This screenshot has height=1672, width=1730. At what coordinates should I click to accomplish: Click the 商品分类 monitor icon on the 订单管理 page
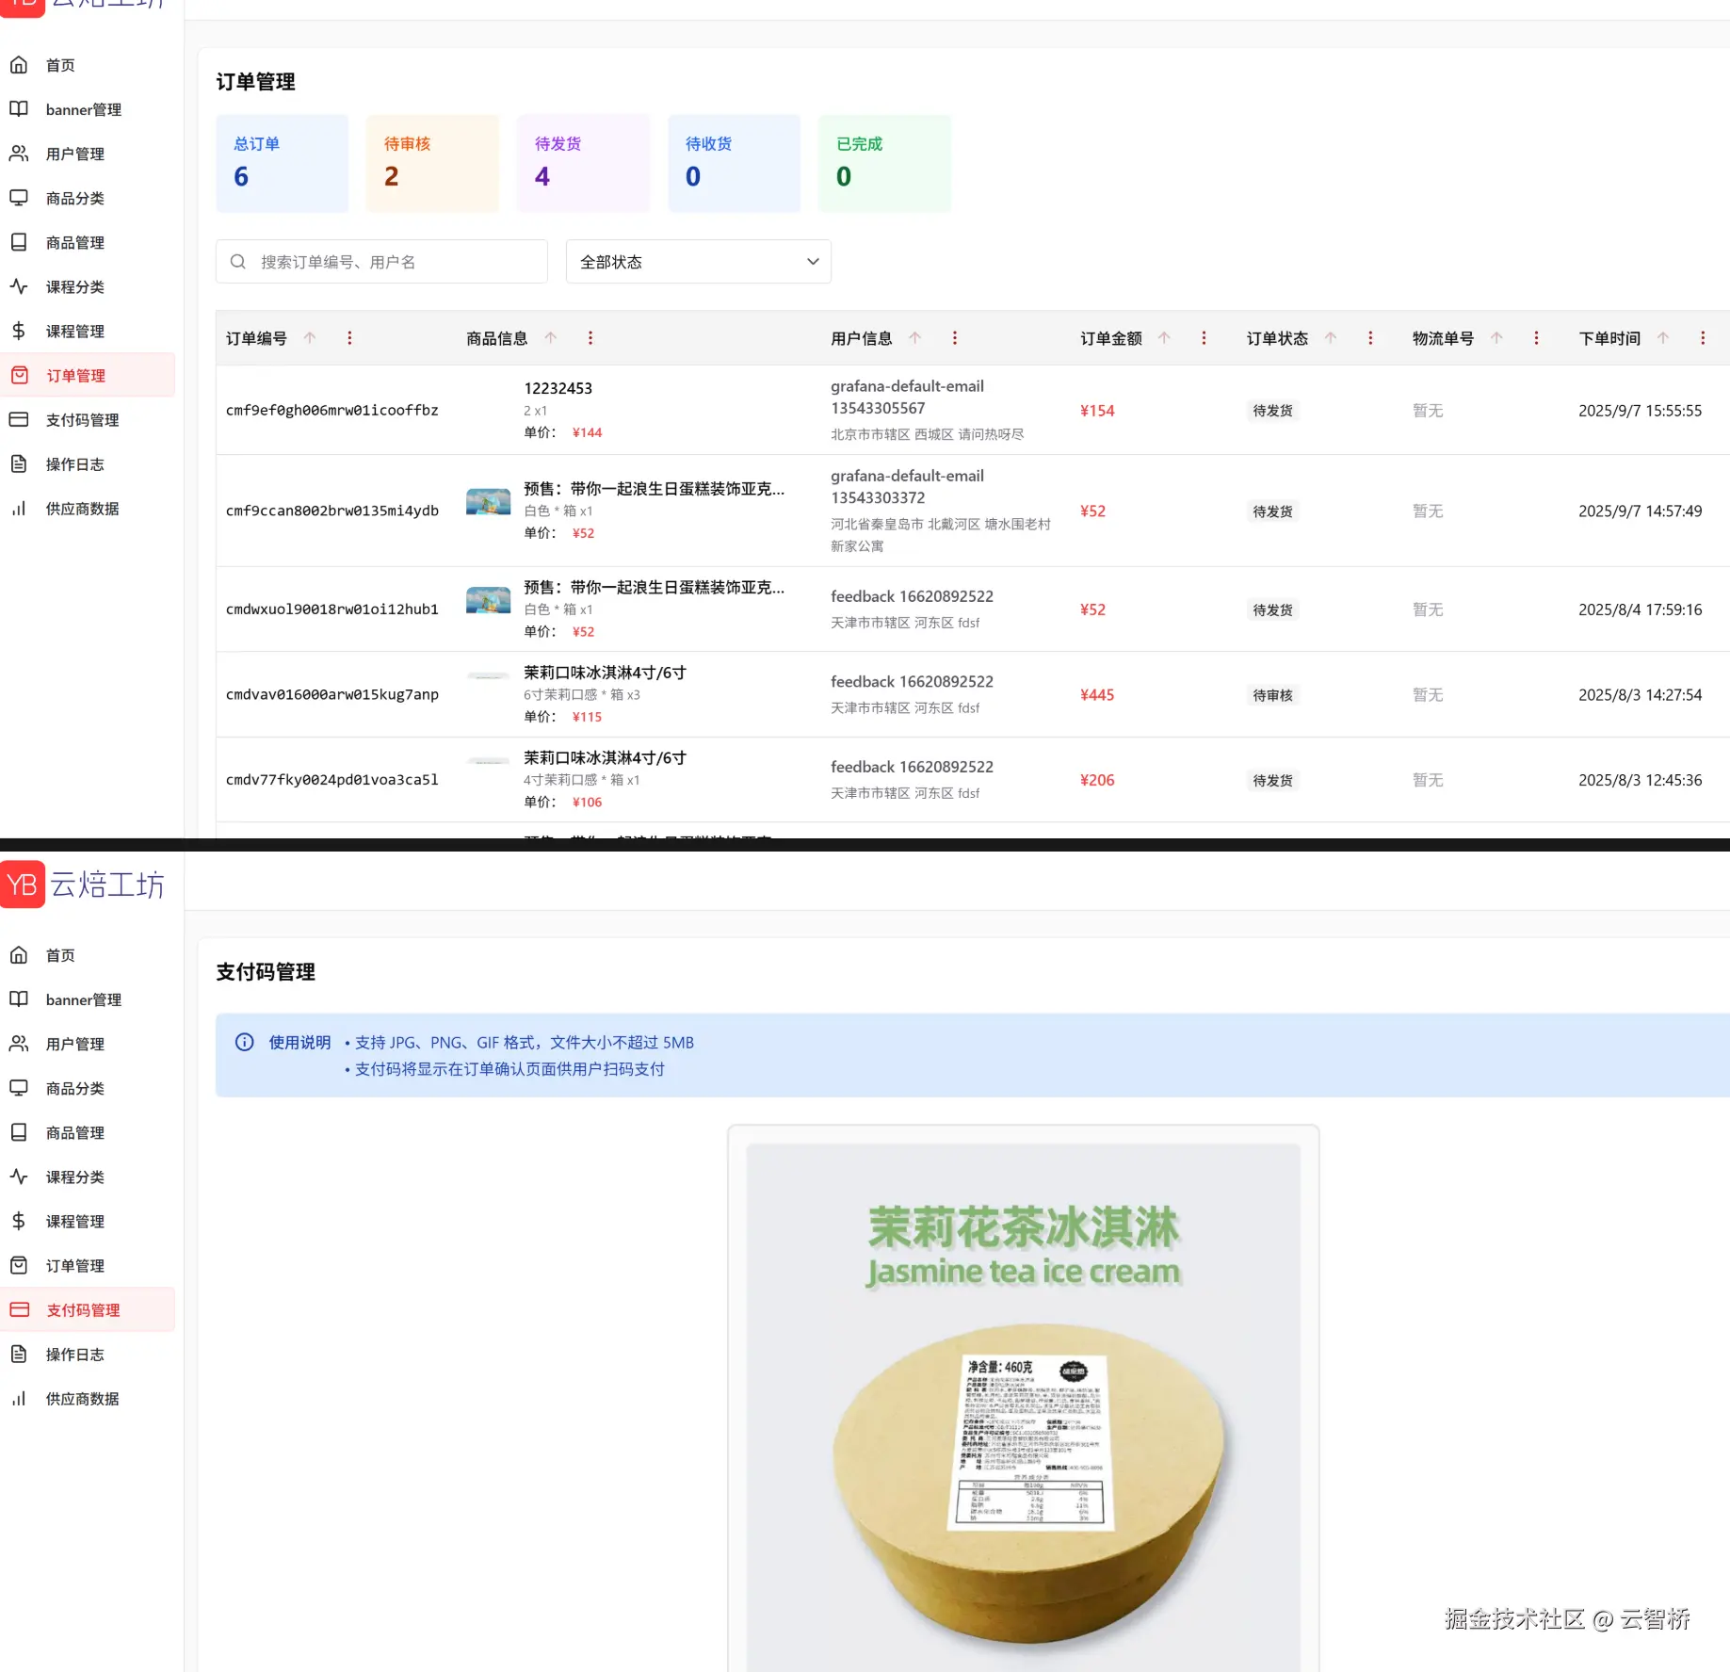[19, 198]
